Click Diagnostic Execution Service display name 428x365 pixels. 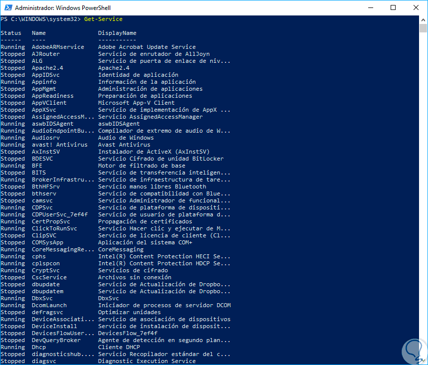[147, 361]
